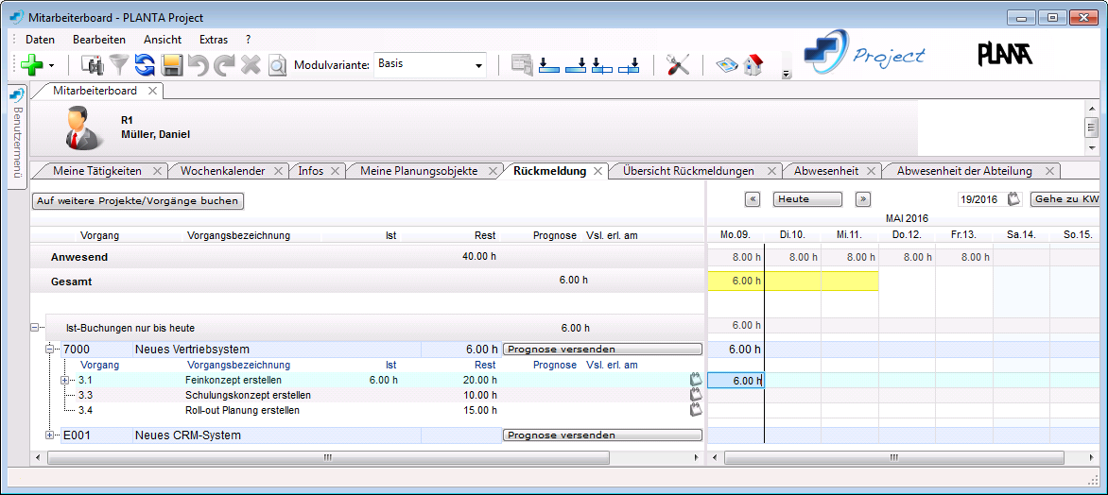Open the Ansicht menu
The height and width of the screenshot is (495, 1108).
163,40
